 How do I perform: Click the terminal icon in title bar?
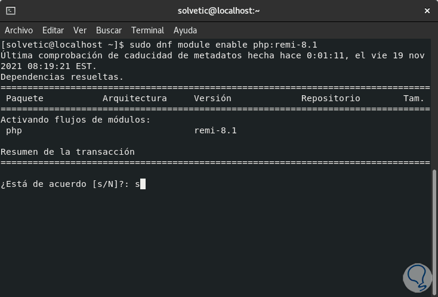(11, 11)
